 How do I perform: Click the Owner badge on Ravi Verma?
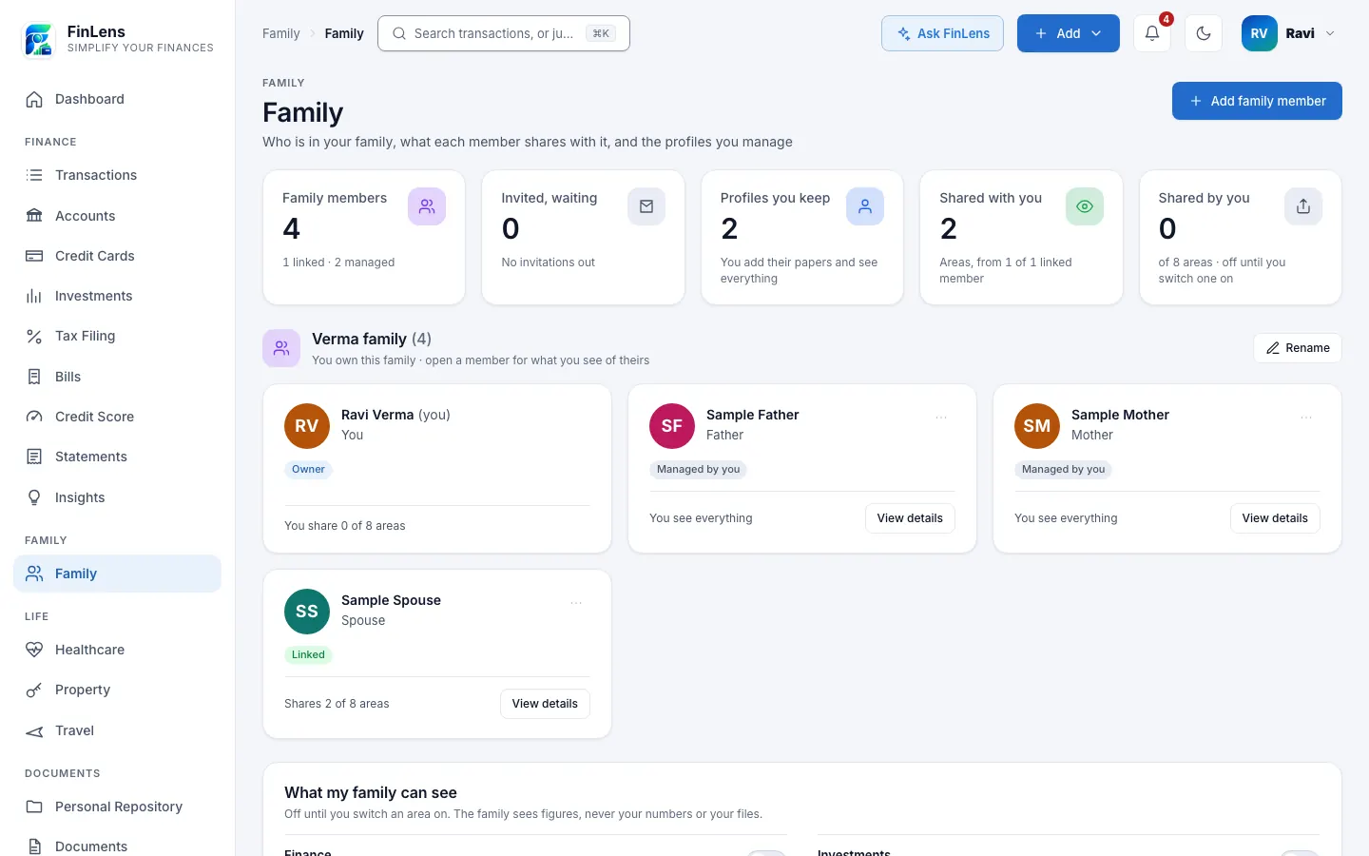308,469
